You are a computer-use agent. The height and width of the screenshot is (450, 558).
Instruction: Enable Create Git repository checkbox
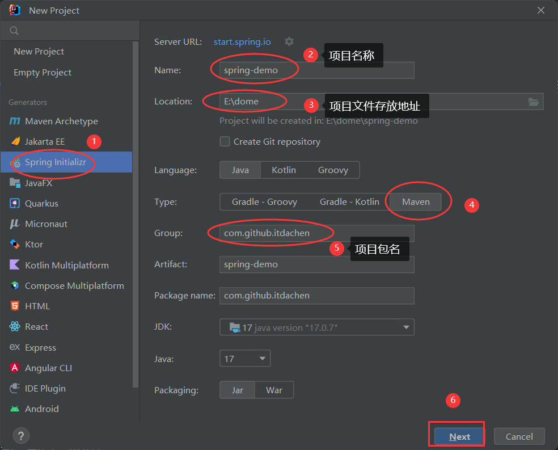[x=225, y=142]
